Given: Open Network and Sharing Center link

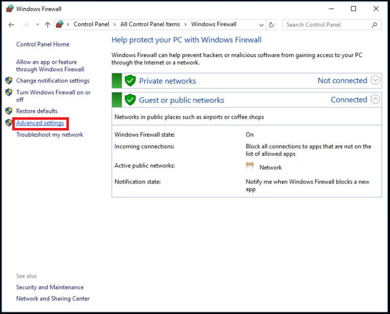Looking at the screenshot, I should (53, 299).
